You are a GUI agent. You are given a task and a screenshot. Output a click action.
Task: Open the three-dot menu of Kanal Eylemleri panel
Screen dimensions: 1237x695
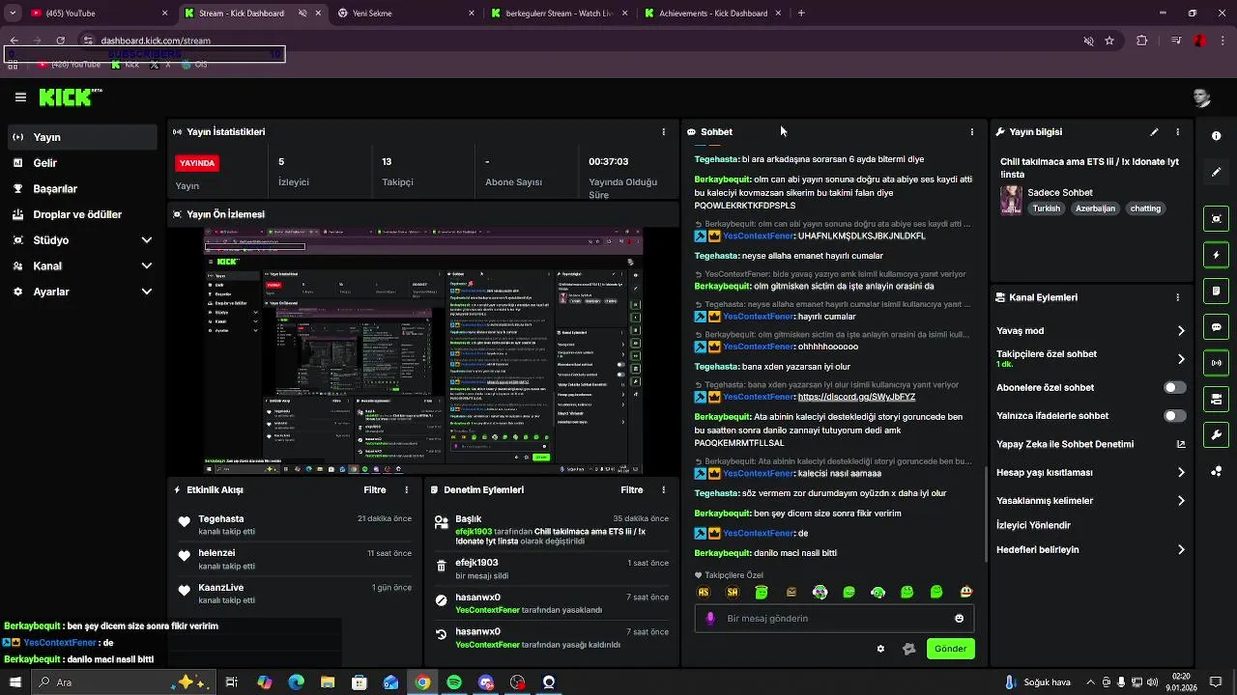tap(1177, 298)
